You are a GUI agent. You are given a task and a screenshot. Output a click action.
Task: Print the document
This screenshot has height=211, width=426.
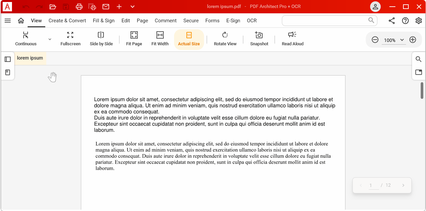[79, 7]
